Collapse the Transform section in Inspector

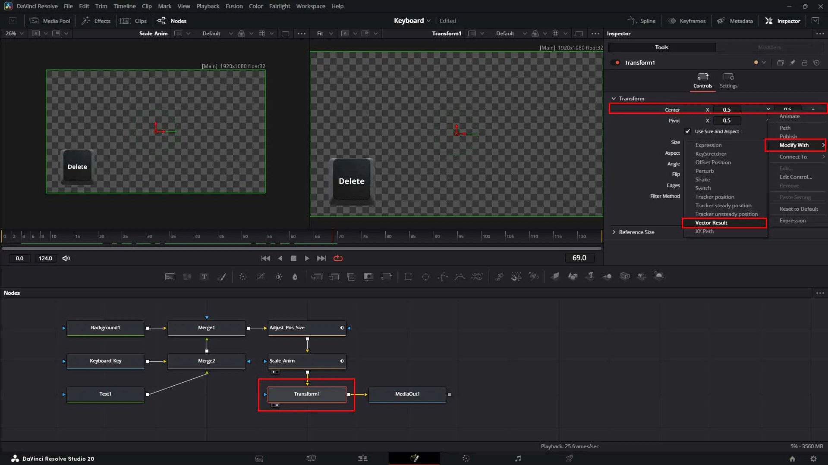(x=614, y=99)
